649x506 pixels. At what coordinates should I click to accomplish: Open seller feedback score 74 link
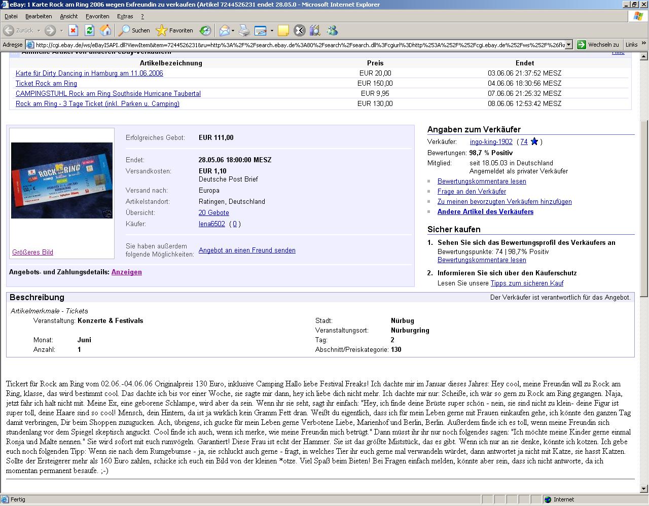[524, 142]
